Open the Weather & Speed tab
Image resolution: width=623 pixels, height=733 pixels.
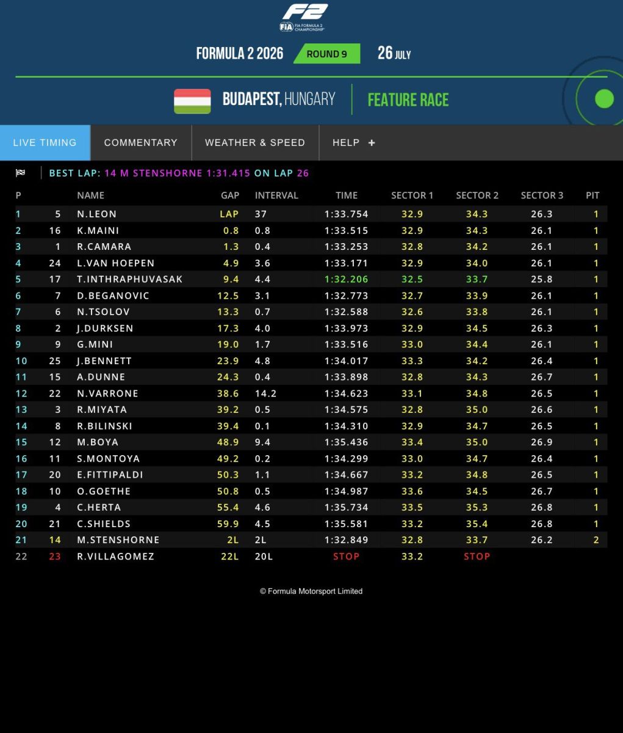click(x=255, y=142)
